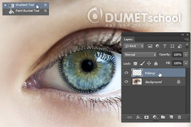Delete layer with trash icon

(x=179, y=117)
